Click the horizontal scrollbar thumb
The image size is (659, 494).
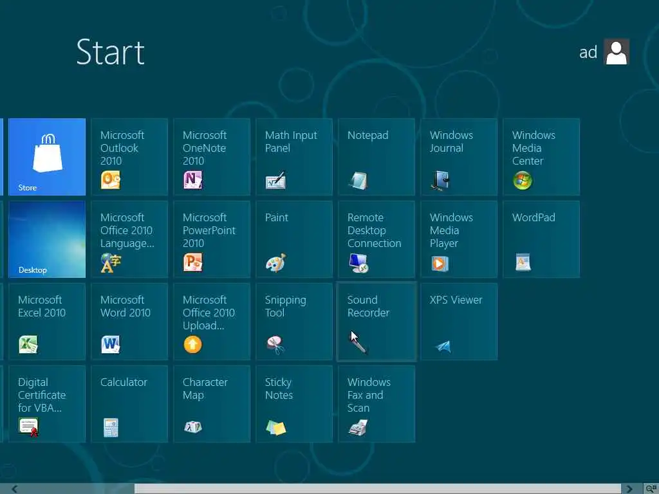(x=377, y=489)
